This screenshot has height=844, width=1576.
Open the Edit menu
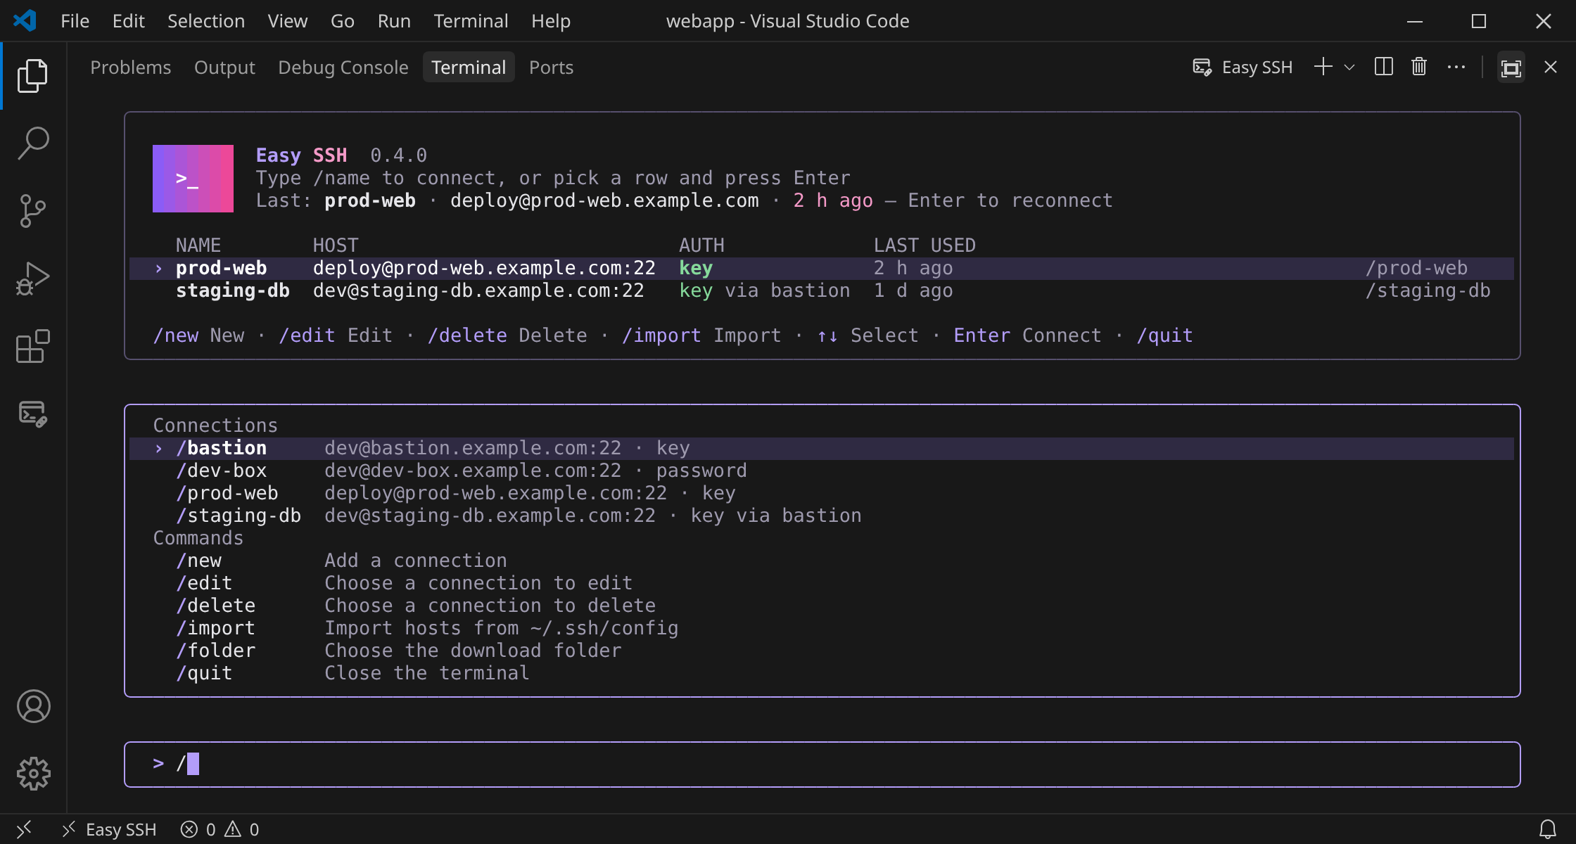click(129, 21)
